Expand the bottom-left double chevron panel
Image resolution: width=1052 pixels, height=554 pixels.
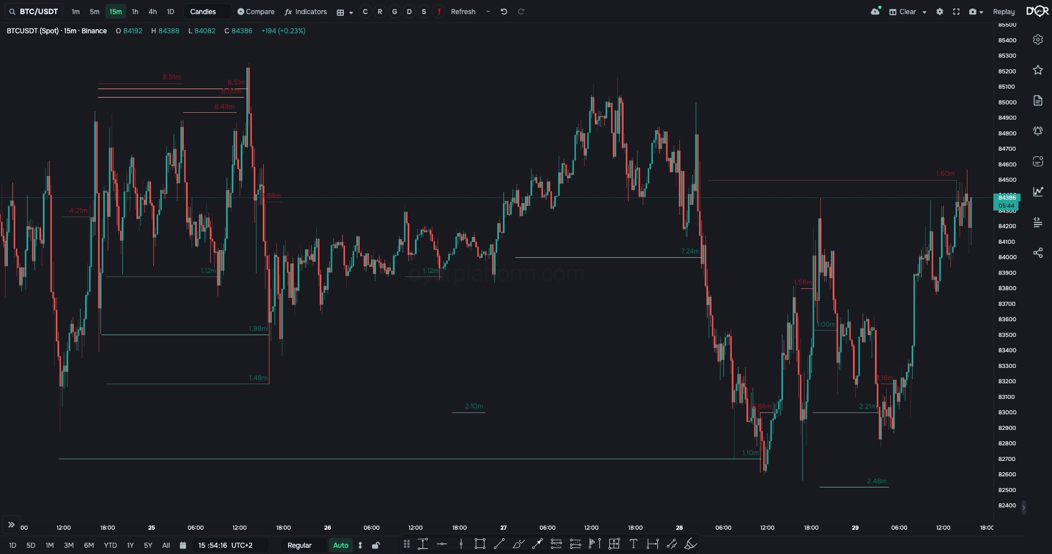tap(11, 525)
